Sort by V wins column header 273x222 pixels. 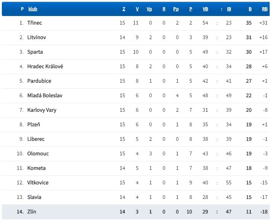pyautogui.click(x=137, y=9)
